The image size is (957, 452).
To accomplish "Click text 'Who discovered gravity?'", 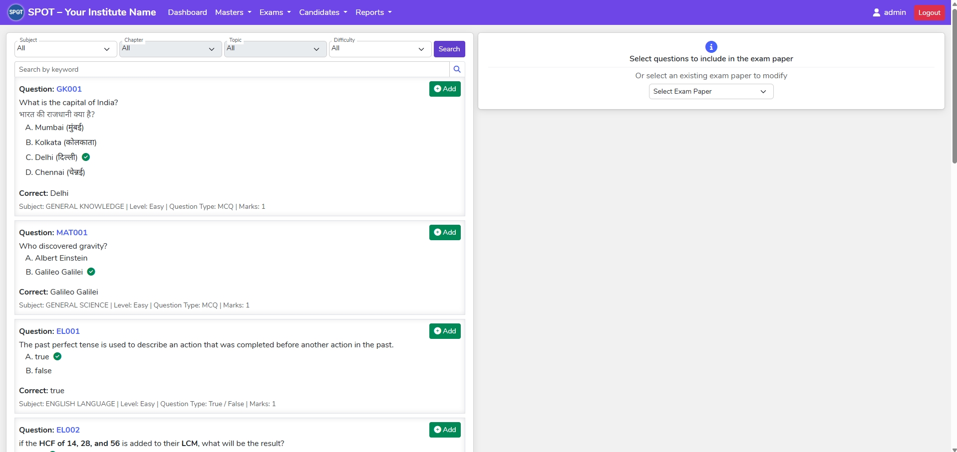I will tap(63, 246).
